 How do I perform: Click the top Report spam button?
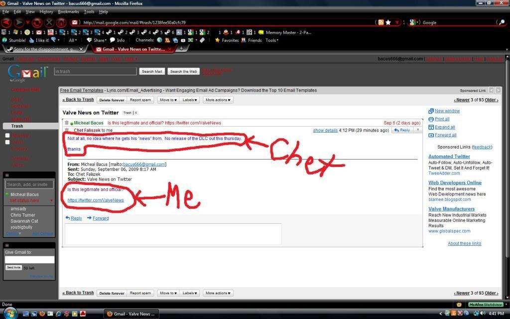(x=140, y=100)
